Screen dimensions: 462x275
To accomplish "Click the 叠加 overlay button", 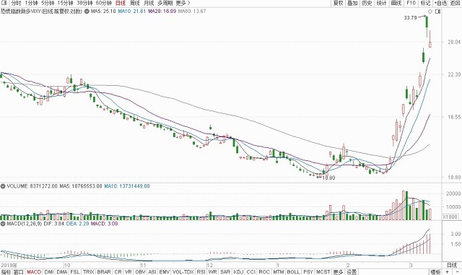I will (x=352, y=3).
